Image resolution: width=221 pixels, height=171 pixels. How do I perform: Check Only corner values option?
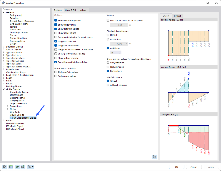pyautogui.click(x=56, y=76)
